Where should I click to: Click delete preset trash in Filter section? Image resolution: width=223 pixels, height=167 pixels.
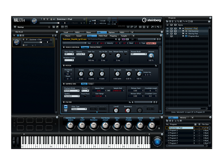coord(157,102)
